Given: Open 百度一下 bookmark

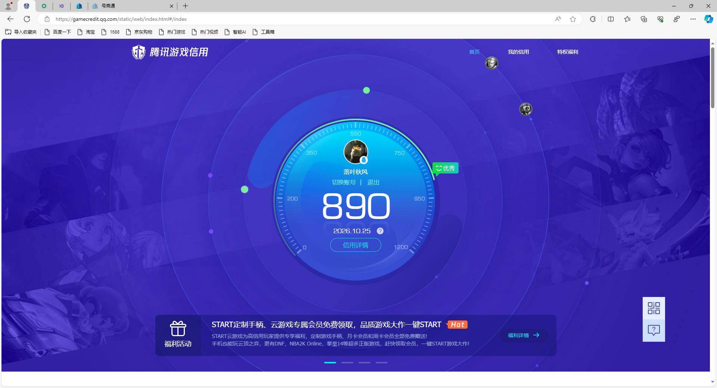Looking at the screenshot, I should (58, 32).
